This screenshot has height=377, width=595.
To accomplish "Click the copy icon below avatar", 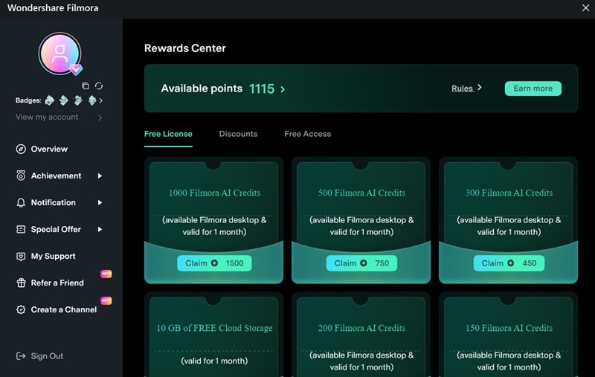I will (86, 86).
